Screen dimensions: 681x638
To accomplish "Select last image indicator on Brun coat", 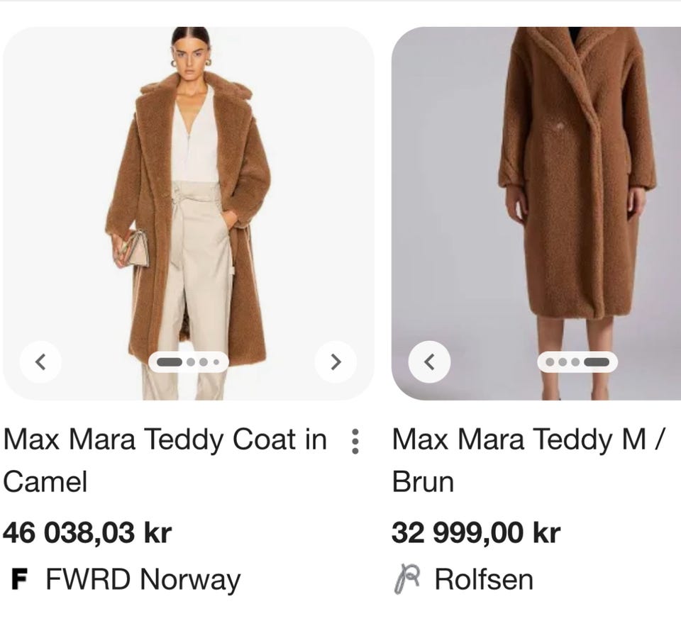I will pyautogui.click(x=597, y=362).
